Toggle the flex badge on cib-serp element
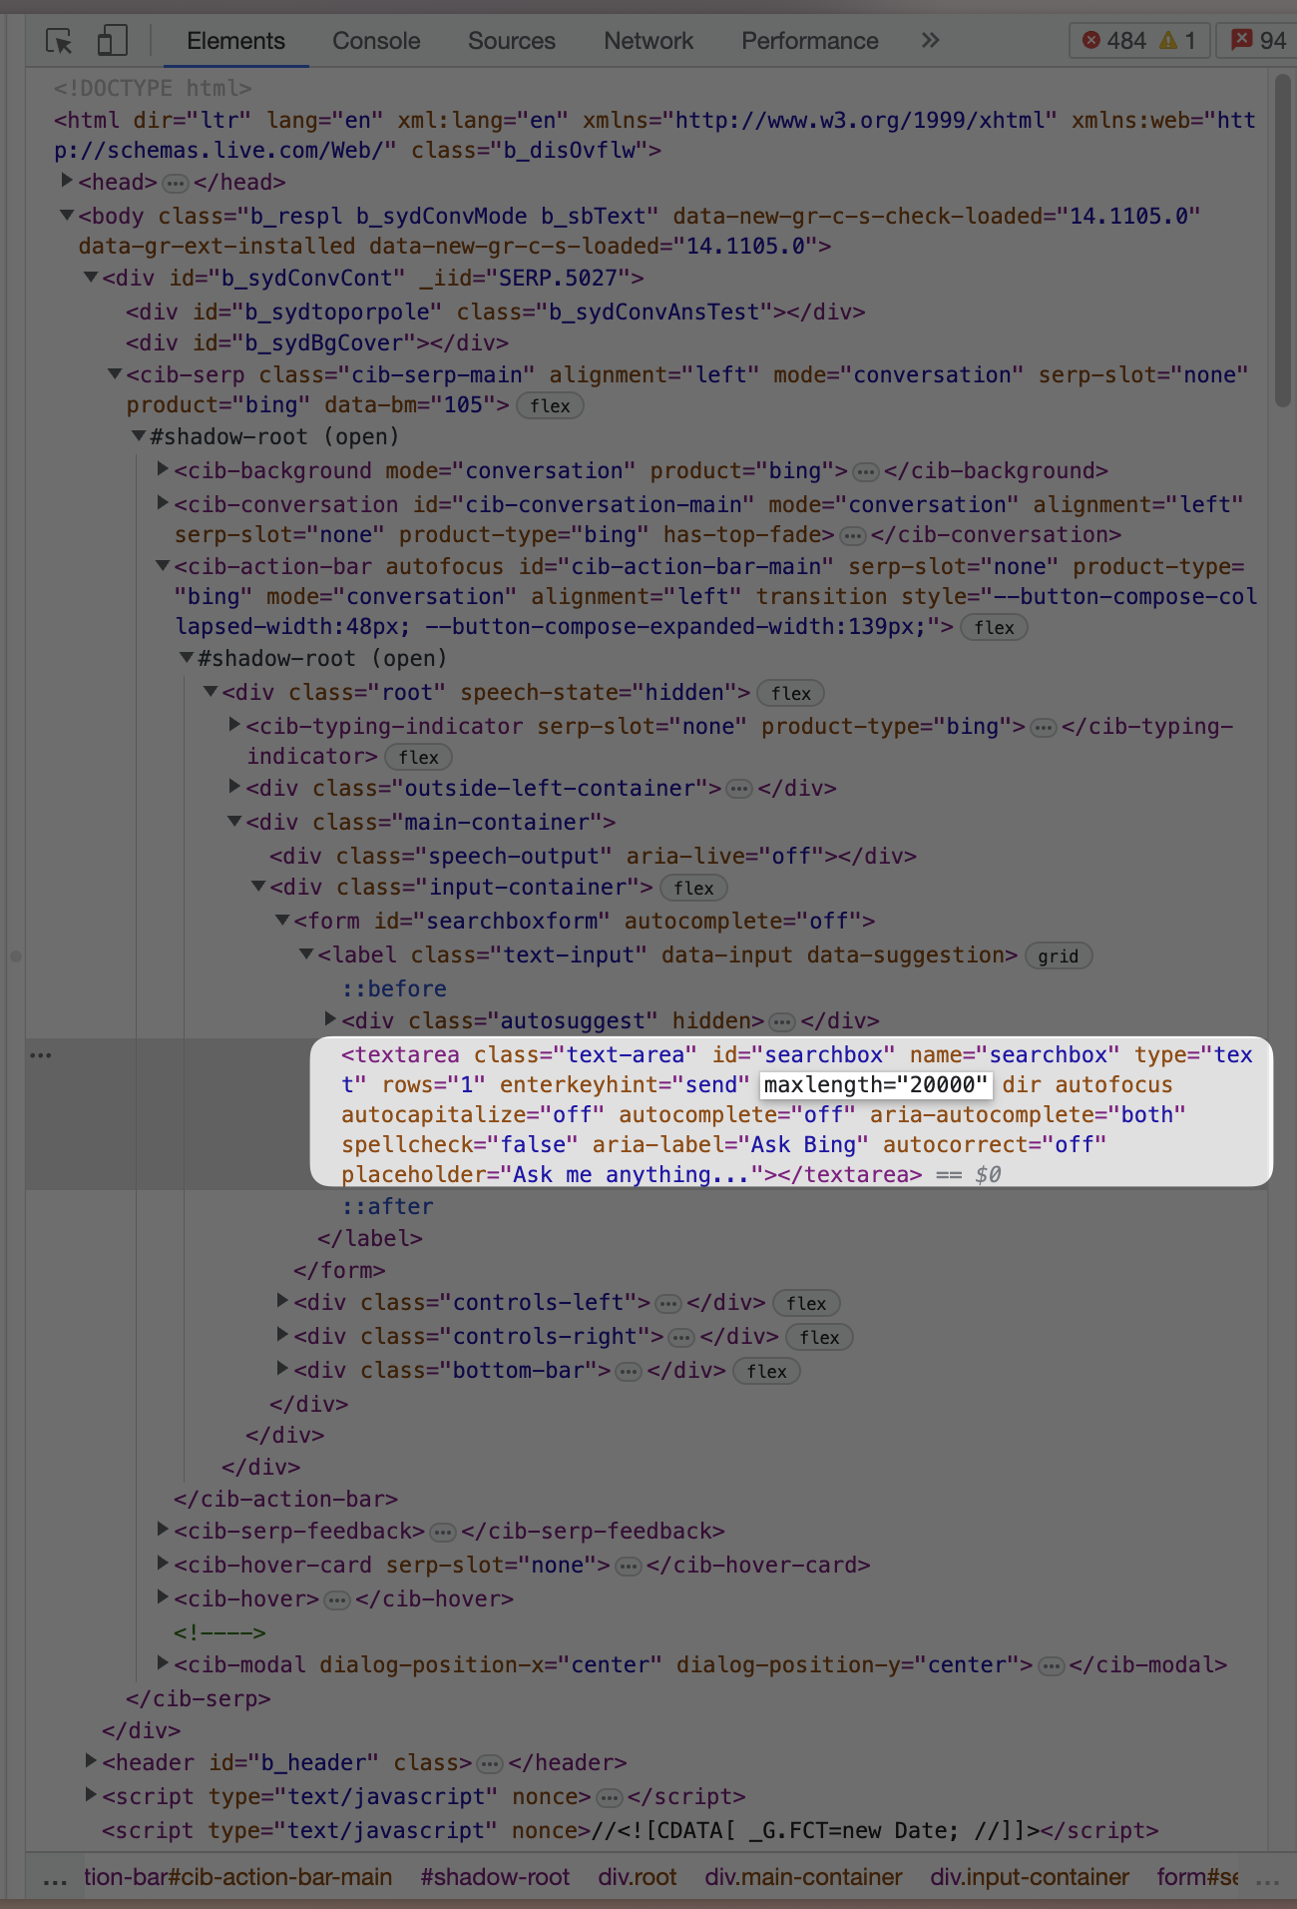This screenshot has height=1909, width=1297. click(550, 406)
